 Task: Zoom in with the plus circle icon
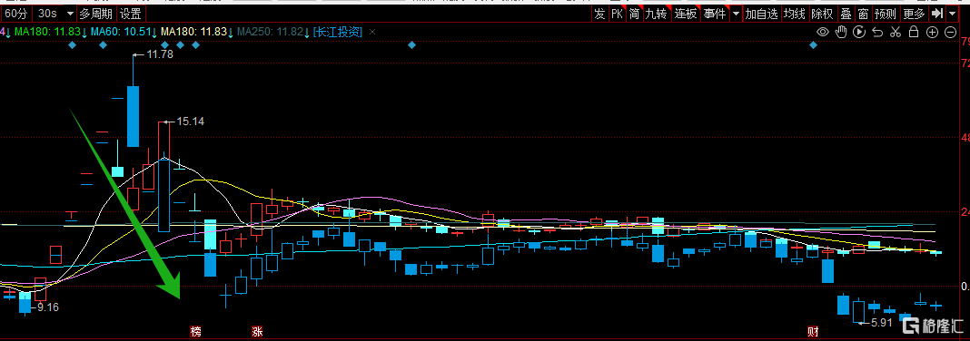932,32
